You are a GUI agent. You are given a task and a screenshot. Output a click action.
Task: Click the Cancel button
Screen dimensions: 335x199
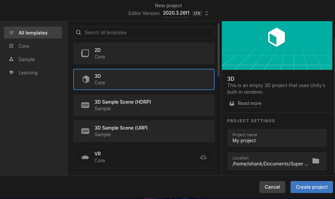[272, 187]
